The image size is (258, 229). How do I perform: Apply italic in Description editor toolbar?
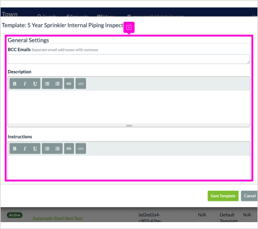[25, 84]
